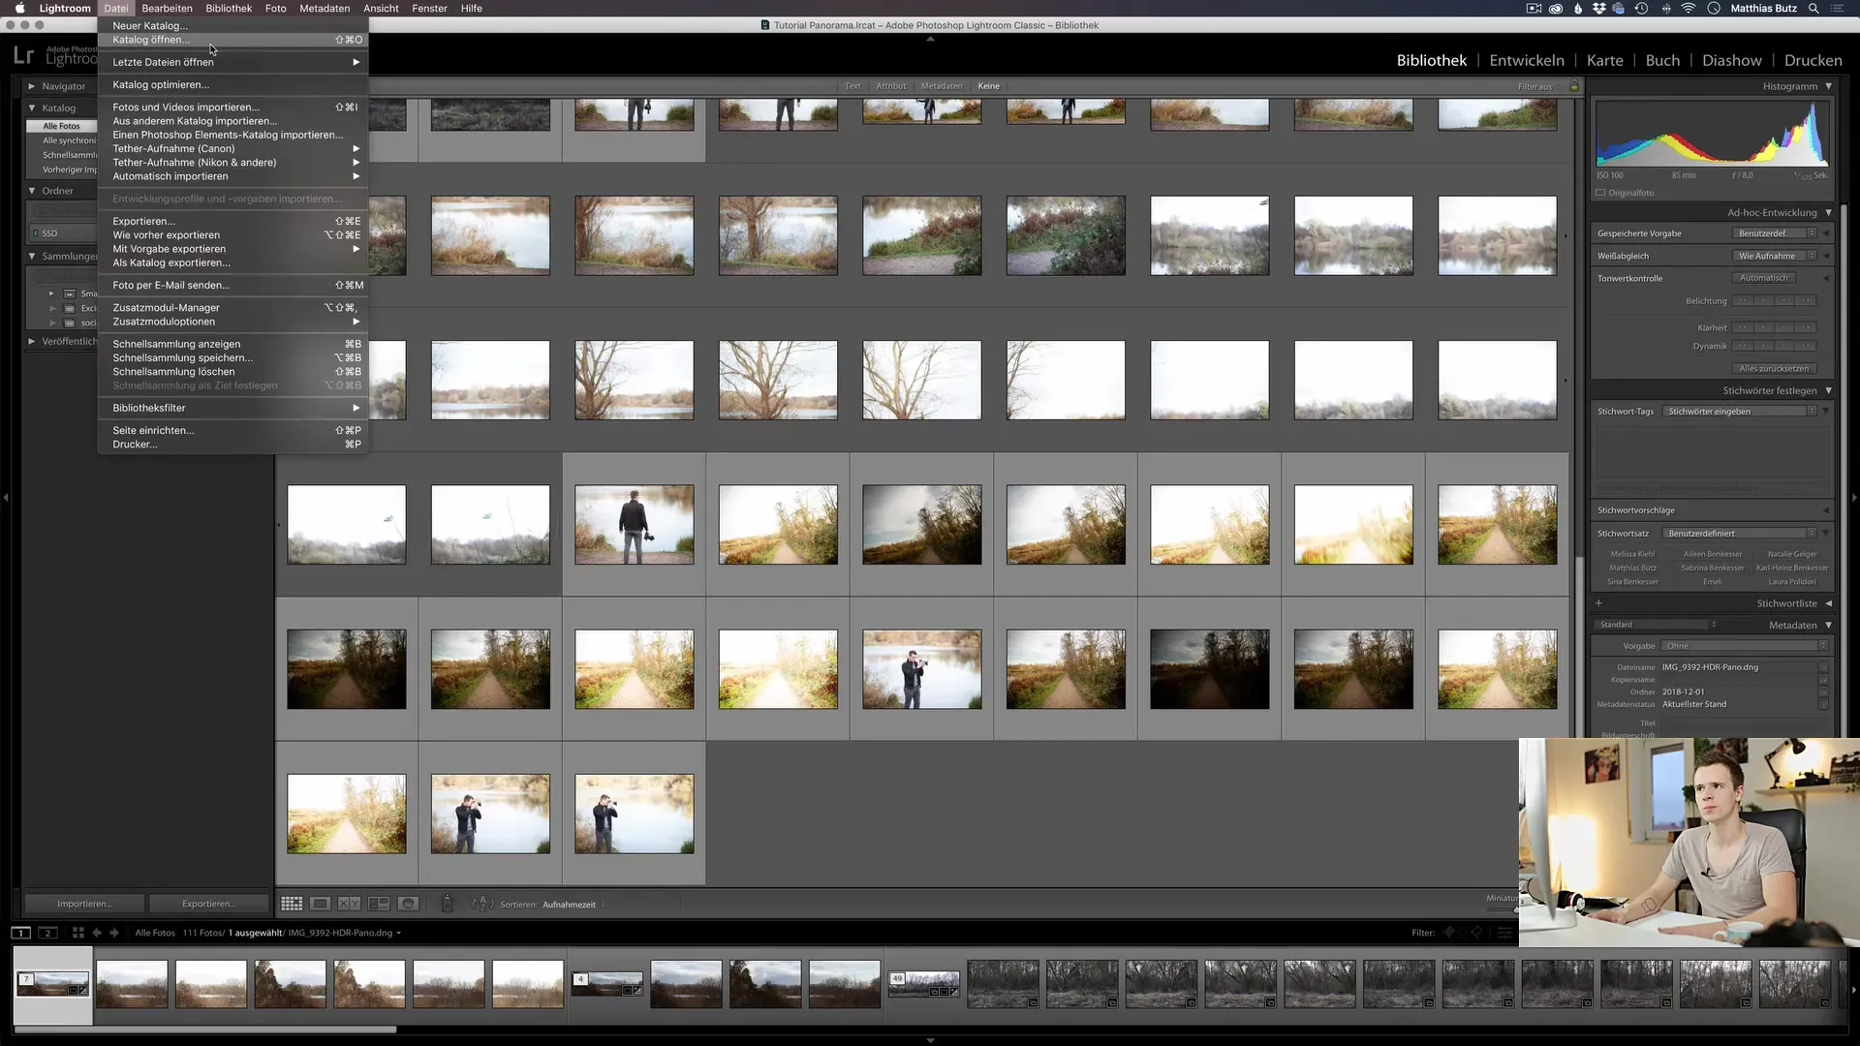Switch to the Entwickeln module
The height and width of the screenshot is (1046, 1860).
point(1527,60)
